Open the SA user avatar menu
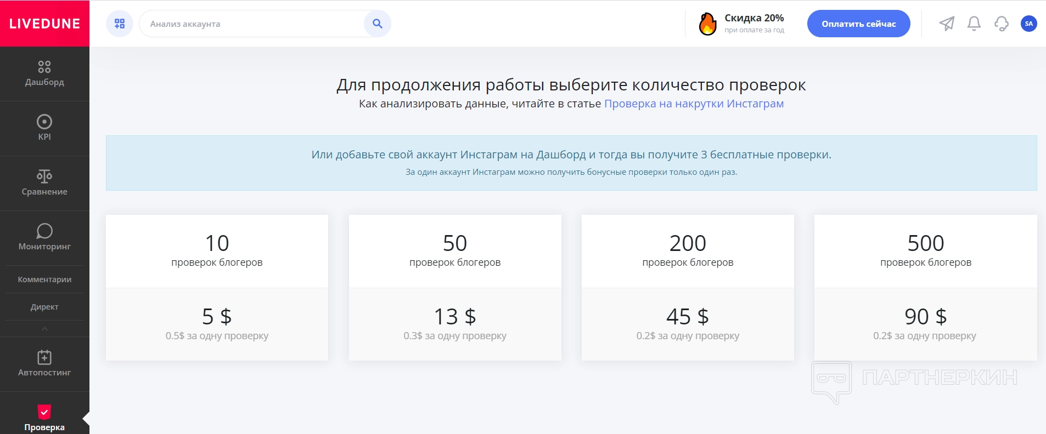Screen dimensions: 1046x434 [1029, 24]
